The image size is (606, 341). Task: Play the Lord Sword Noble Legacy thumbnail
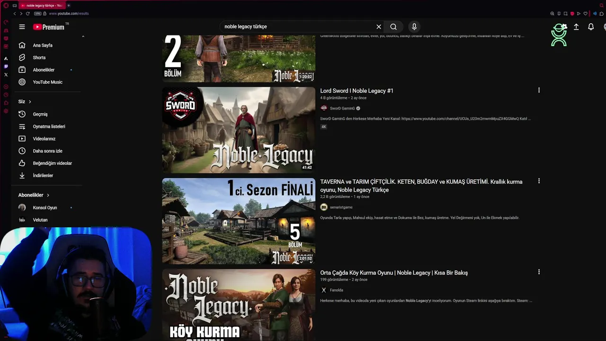coord(239,130)
